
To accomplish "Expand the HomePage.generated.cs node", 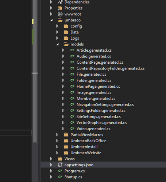I will (x=63, y=86).
